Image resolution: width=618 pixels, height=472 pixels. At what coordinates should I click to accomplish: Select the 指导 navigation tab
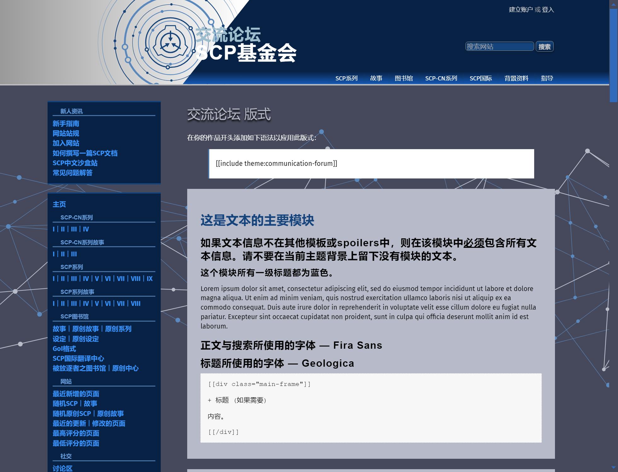tap(546, 79)
